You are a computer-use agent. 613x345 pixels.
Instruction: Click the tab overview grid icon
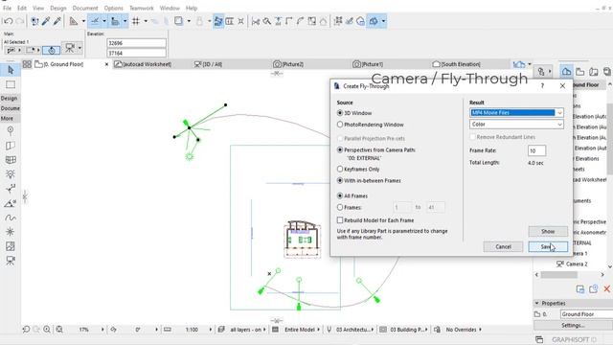click(27, 64)
